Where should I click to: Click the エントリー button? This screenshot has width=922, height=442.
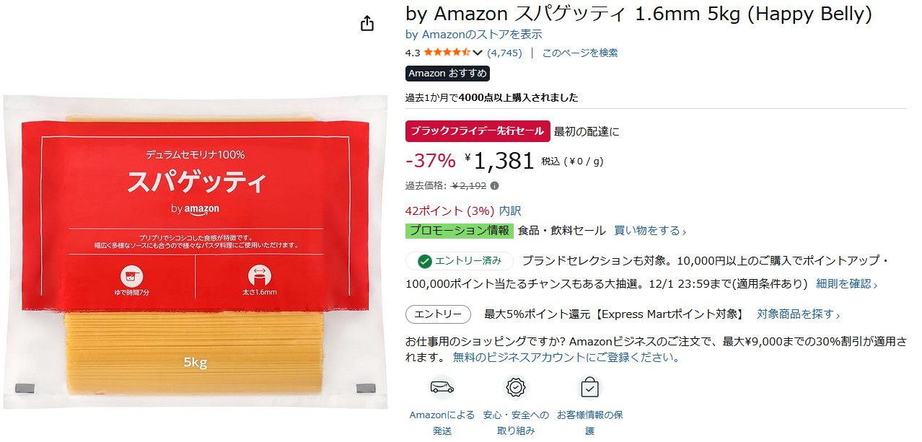tap(438, 314)
